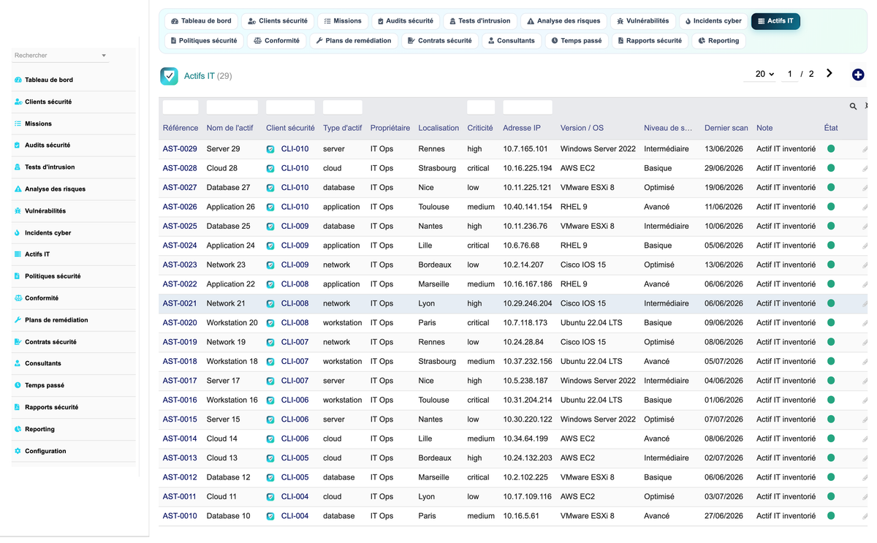Screen dimensions: 877x543
Task: Switch to the Incidents cyber top tab
Action: click(x=713, y=21)
